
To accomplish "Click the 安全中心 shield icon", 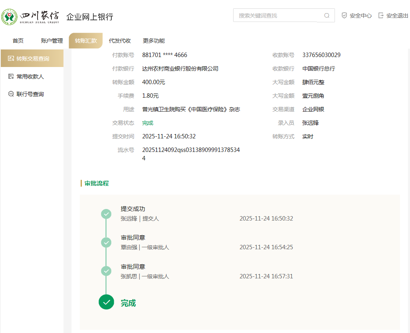I will click(x=344, y=16).
